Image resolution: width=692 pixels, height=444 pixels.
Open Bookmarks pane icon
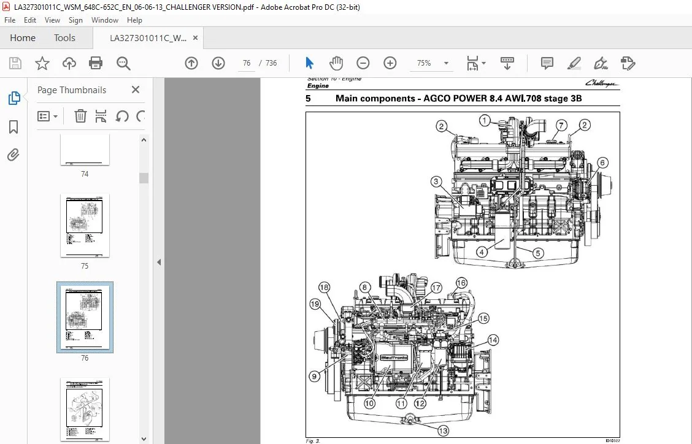[13, 127]
